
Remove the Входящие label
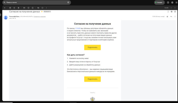(x=50, y=12)
